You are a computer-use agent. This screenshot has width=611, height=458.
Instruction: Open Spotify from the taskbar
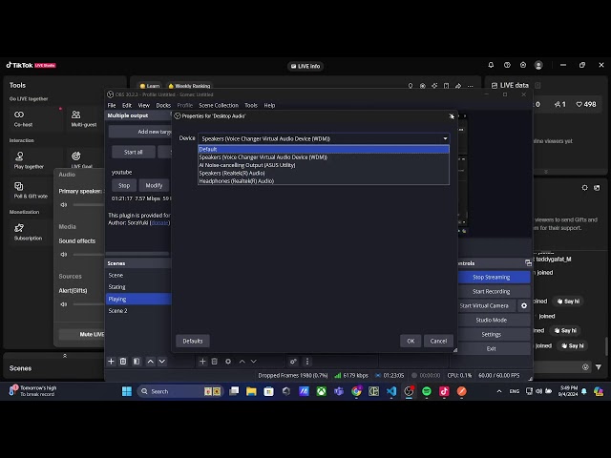[x=427, y=391]
